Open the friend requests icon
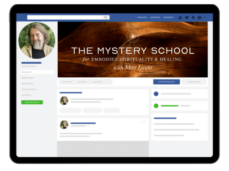Viewport: 229px width, 171px height. click(180, 17)
